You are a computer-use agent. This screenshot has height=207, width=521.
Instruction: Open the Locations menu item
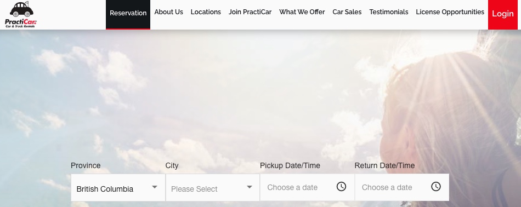click(x=206, y=12)
